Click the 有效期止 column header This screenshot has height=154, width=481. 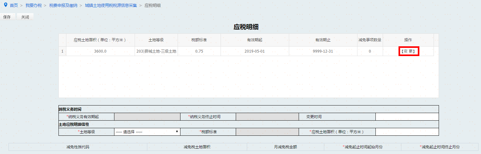pos(323,40)
